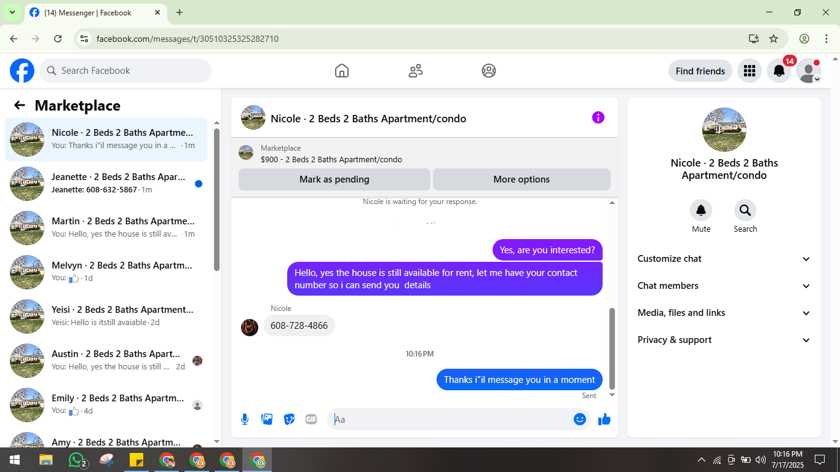Open the taskbar clock showing 10:16 PM
840x472 pixels.
pos(788,460)
